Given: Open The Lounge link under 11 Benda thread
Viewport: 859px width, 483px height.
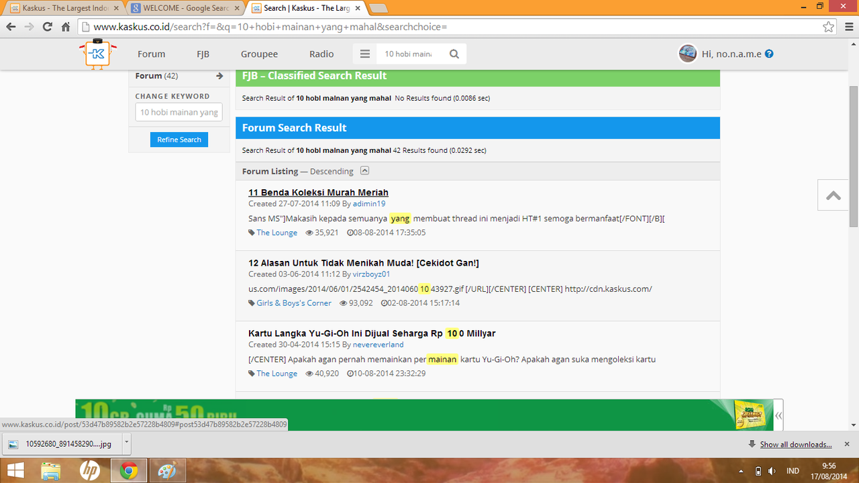Looking at the screenshot, I should pos(277,233).
